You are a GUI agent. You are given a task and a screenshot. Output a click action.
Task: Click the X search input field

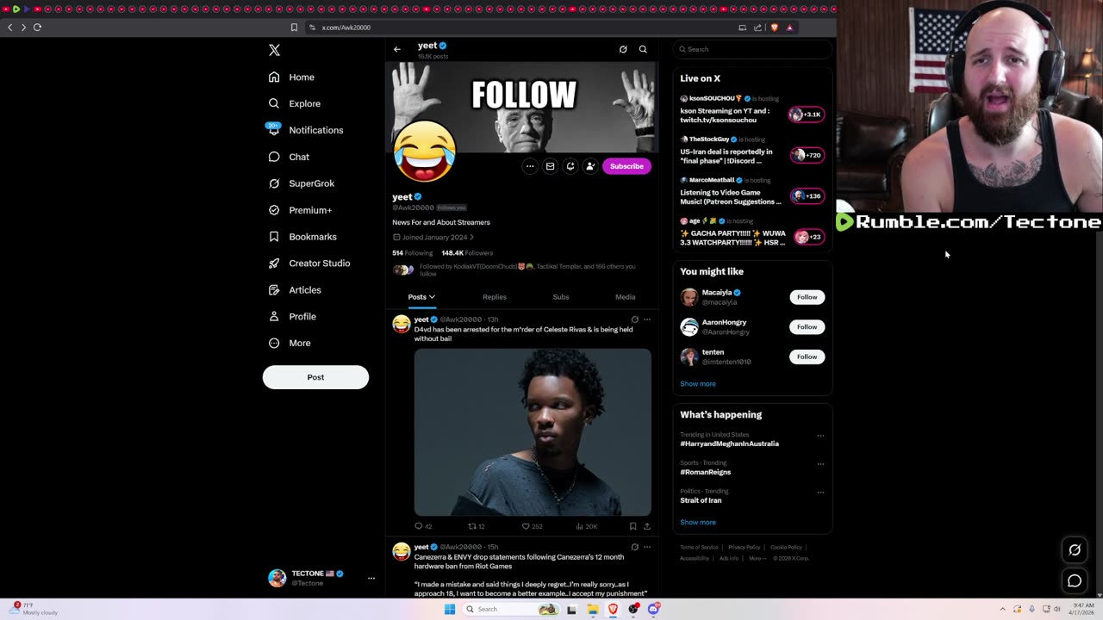click(753, 49)
